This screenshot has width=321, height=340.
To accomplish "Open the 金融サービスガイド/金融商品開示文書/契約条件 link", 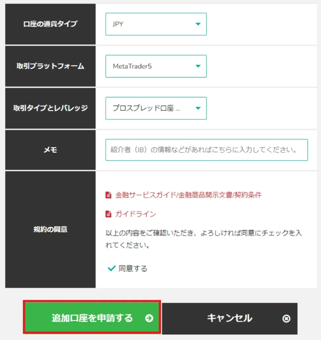I will coord(188,195).
